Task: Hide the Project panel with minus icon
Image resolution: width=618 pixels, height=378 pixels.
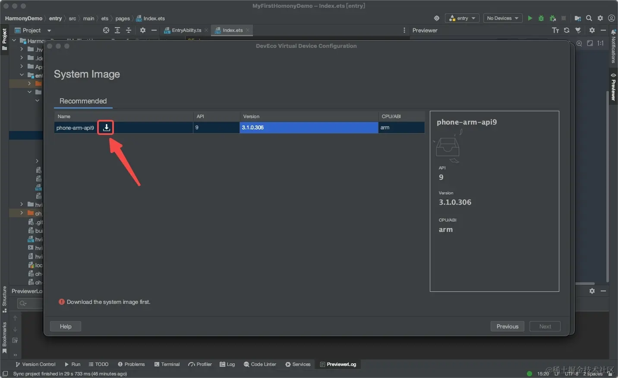Action: pos(154,30)
